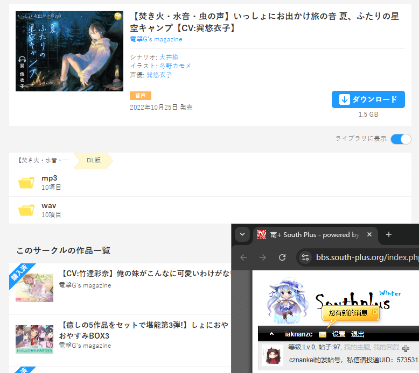The height and width of the screenshot is (373, 419).
Task: Click the 1.5 GB file size text
Action: (368, 114)
